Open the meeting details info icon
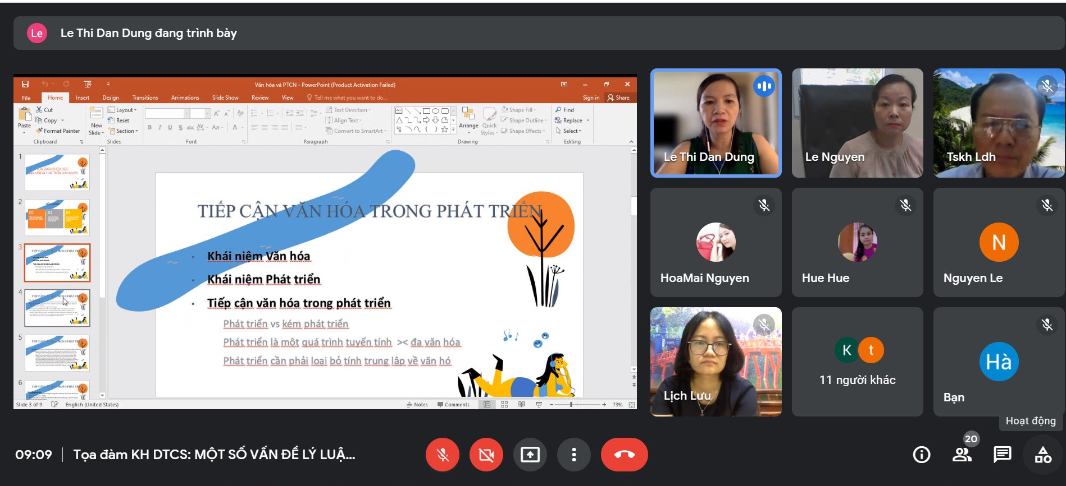Screen dimensions: 1066x486 click(921, 455)
